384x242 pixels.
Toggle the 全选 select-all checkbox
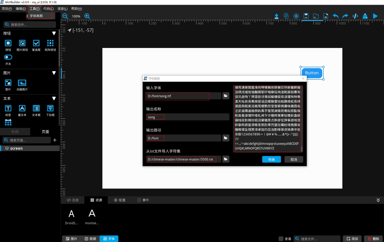(281, 239)
